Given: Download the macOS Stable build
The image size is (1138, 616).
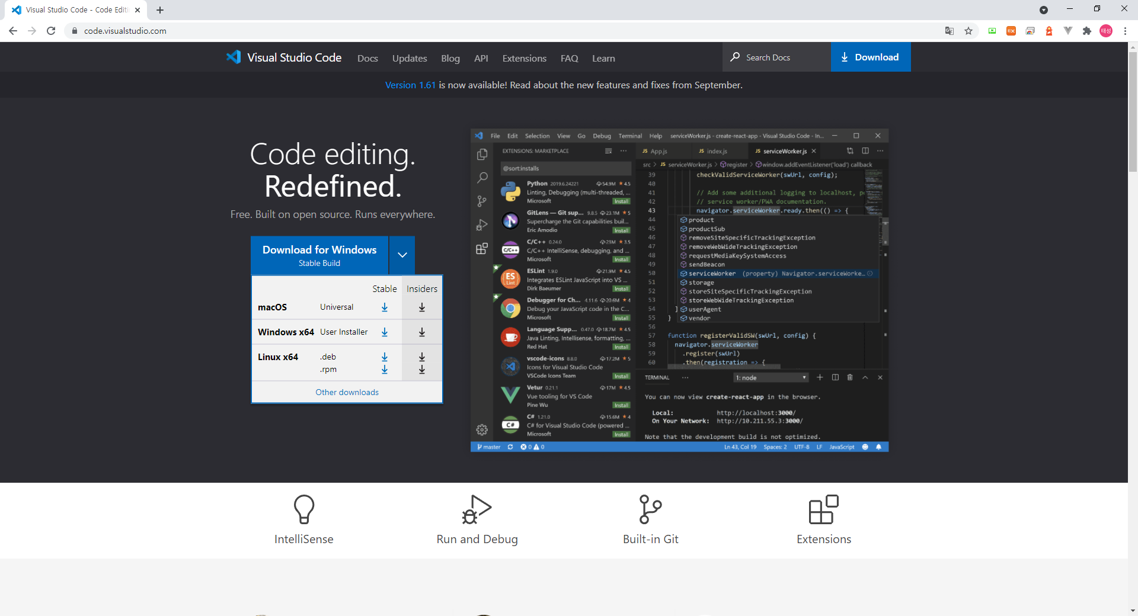Looking at the screenshot, I should pyautogui.click(x=385, y=307).
